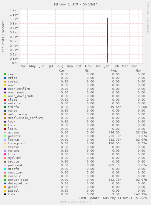
Task: Select the locku legend label
Action: pyautogui.click(x=12, y=129)
